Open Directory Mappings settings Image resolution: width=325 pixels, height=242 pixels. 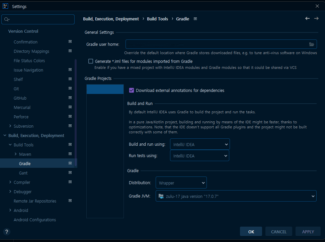coord(31,51)
